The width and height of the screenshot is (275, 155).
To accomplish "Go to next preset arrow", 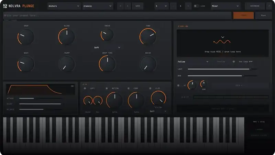I will coord(128,6).
